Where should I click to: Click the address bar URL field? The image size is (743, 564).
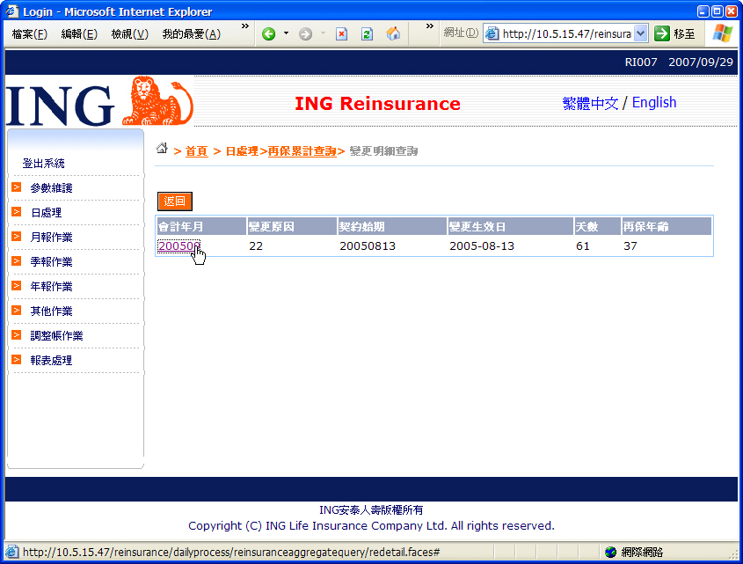click(567, 33)
